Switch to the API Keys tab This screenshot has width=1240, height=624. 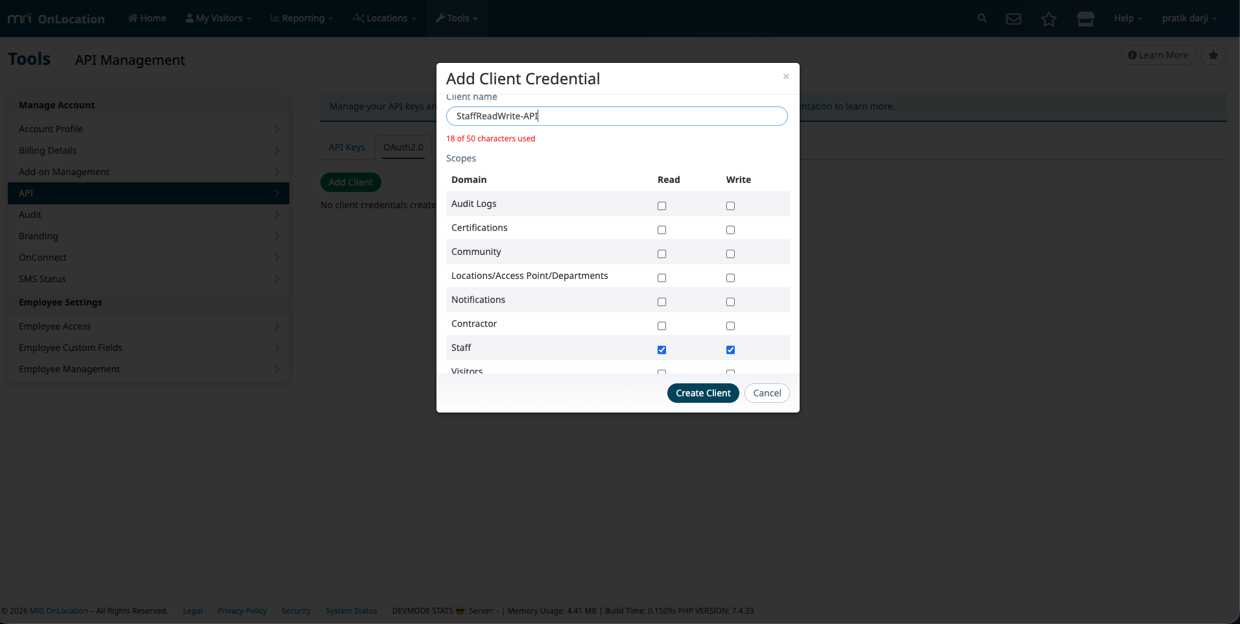(346, 147)
